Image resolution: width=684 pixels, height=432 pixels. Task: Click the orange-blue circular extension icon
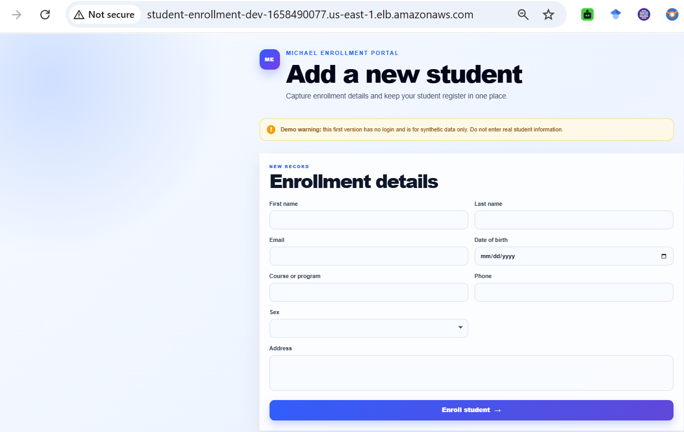tap(672, 15)
